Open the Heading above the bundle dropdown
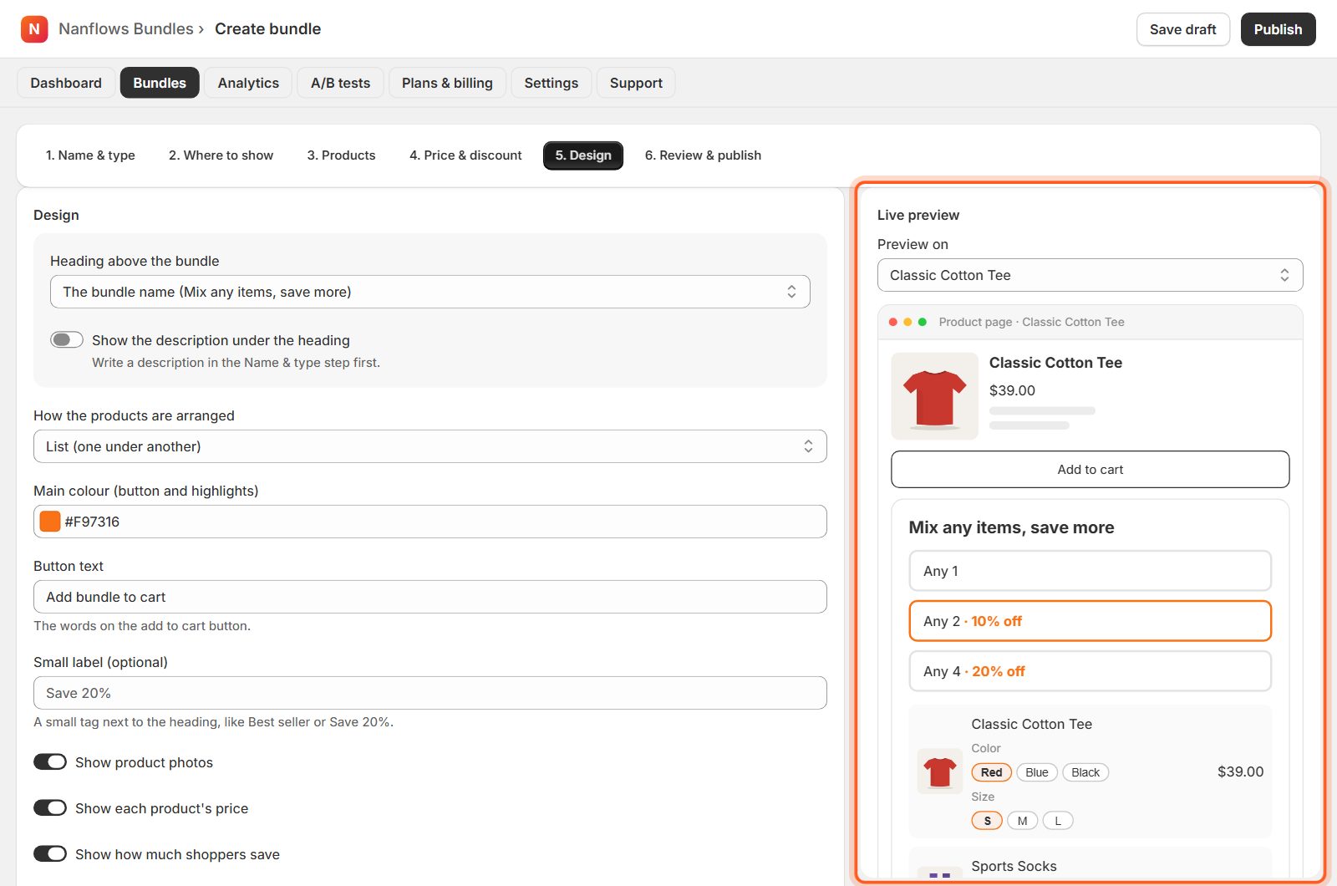This screenshot has width=1337, height=886. click(430, 292)
